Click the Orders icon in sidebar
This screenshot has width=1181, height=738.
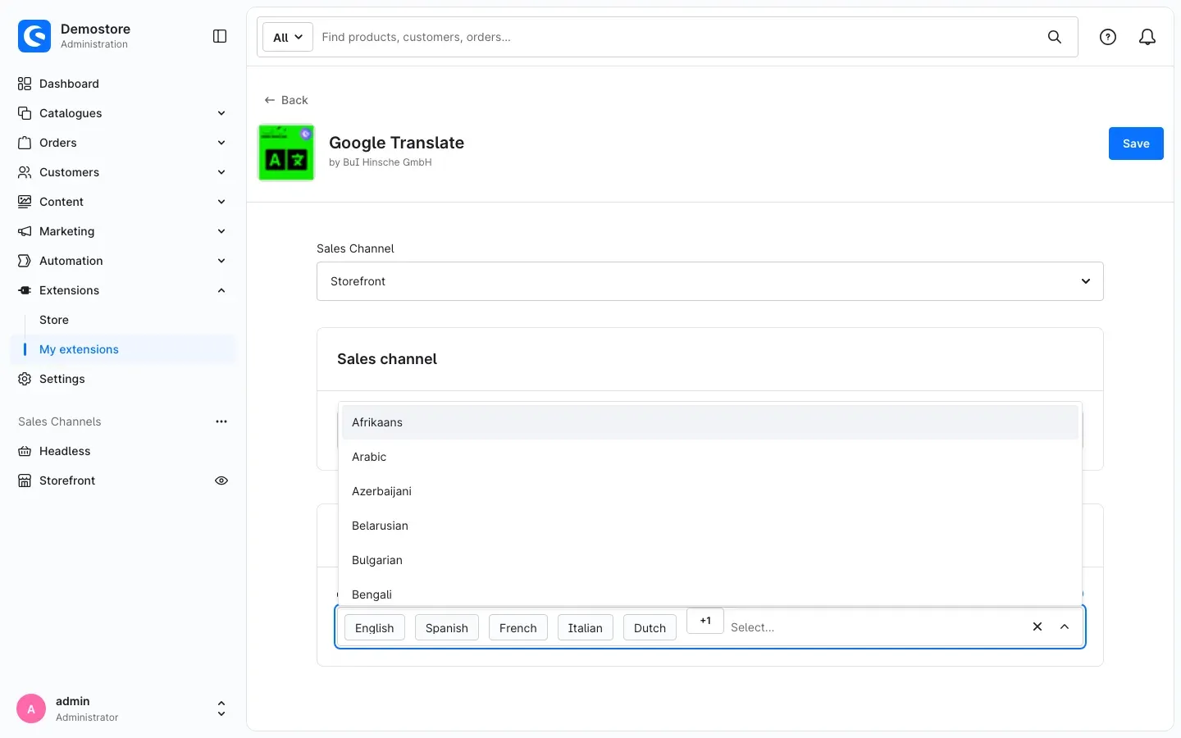point(25,143)
